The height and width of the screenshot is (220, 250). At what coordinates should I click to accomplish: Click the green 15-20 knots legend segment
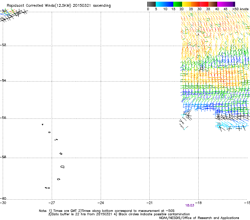[x=178, y=4]
